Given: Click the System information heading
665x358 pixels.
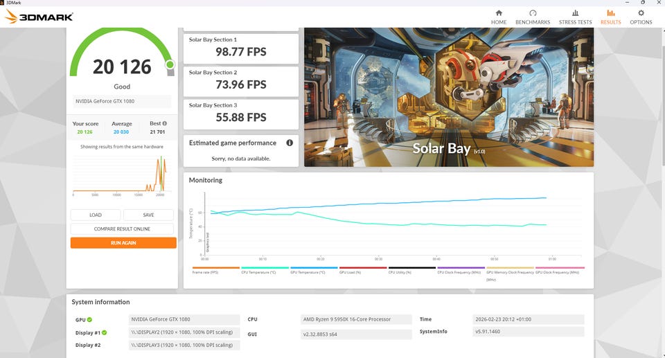Looking at the screenshot, I should coord(100,302).
